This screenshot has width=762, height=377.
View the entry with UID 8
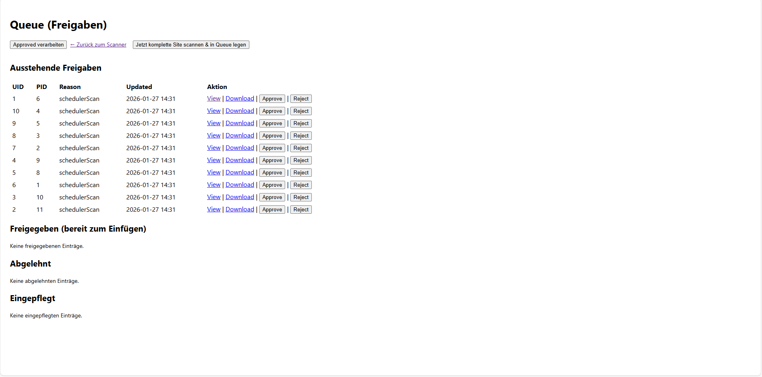pos(214,135)
